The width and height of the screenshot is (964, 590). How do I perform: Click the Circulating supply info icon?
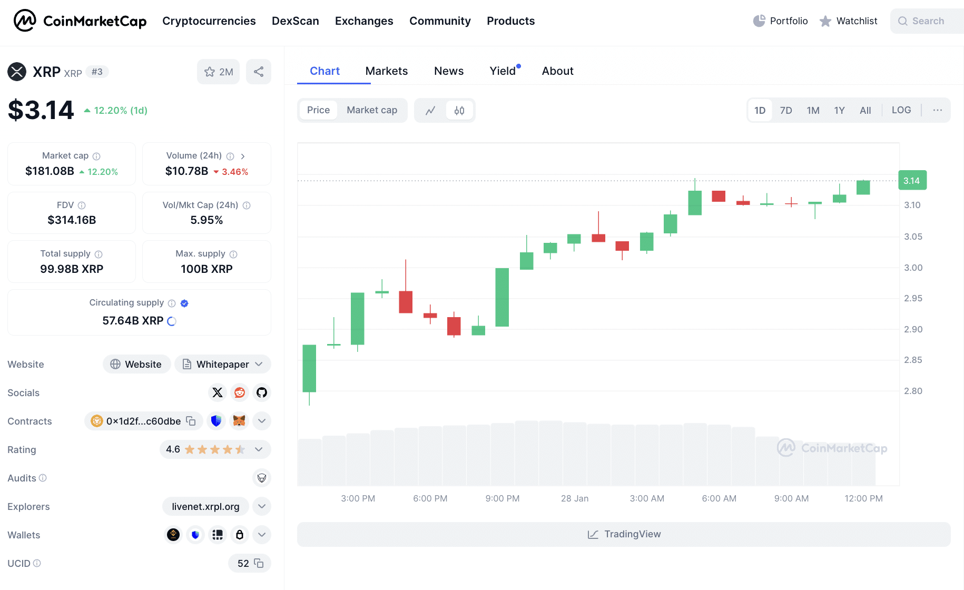(x=172, y=303)
